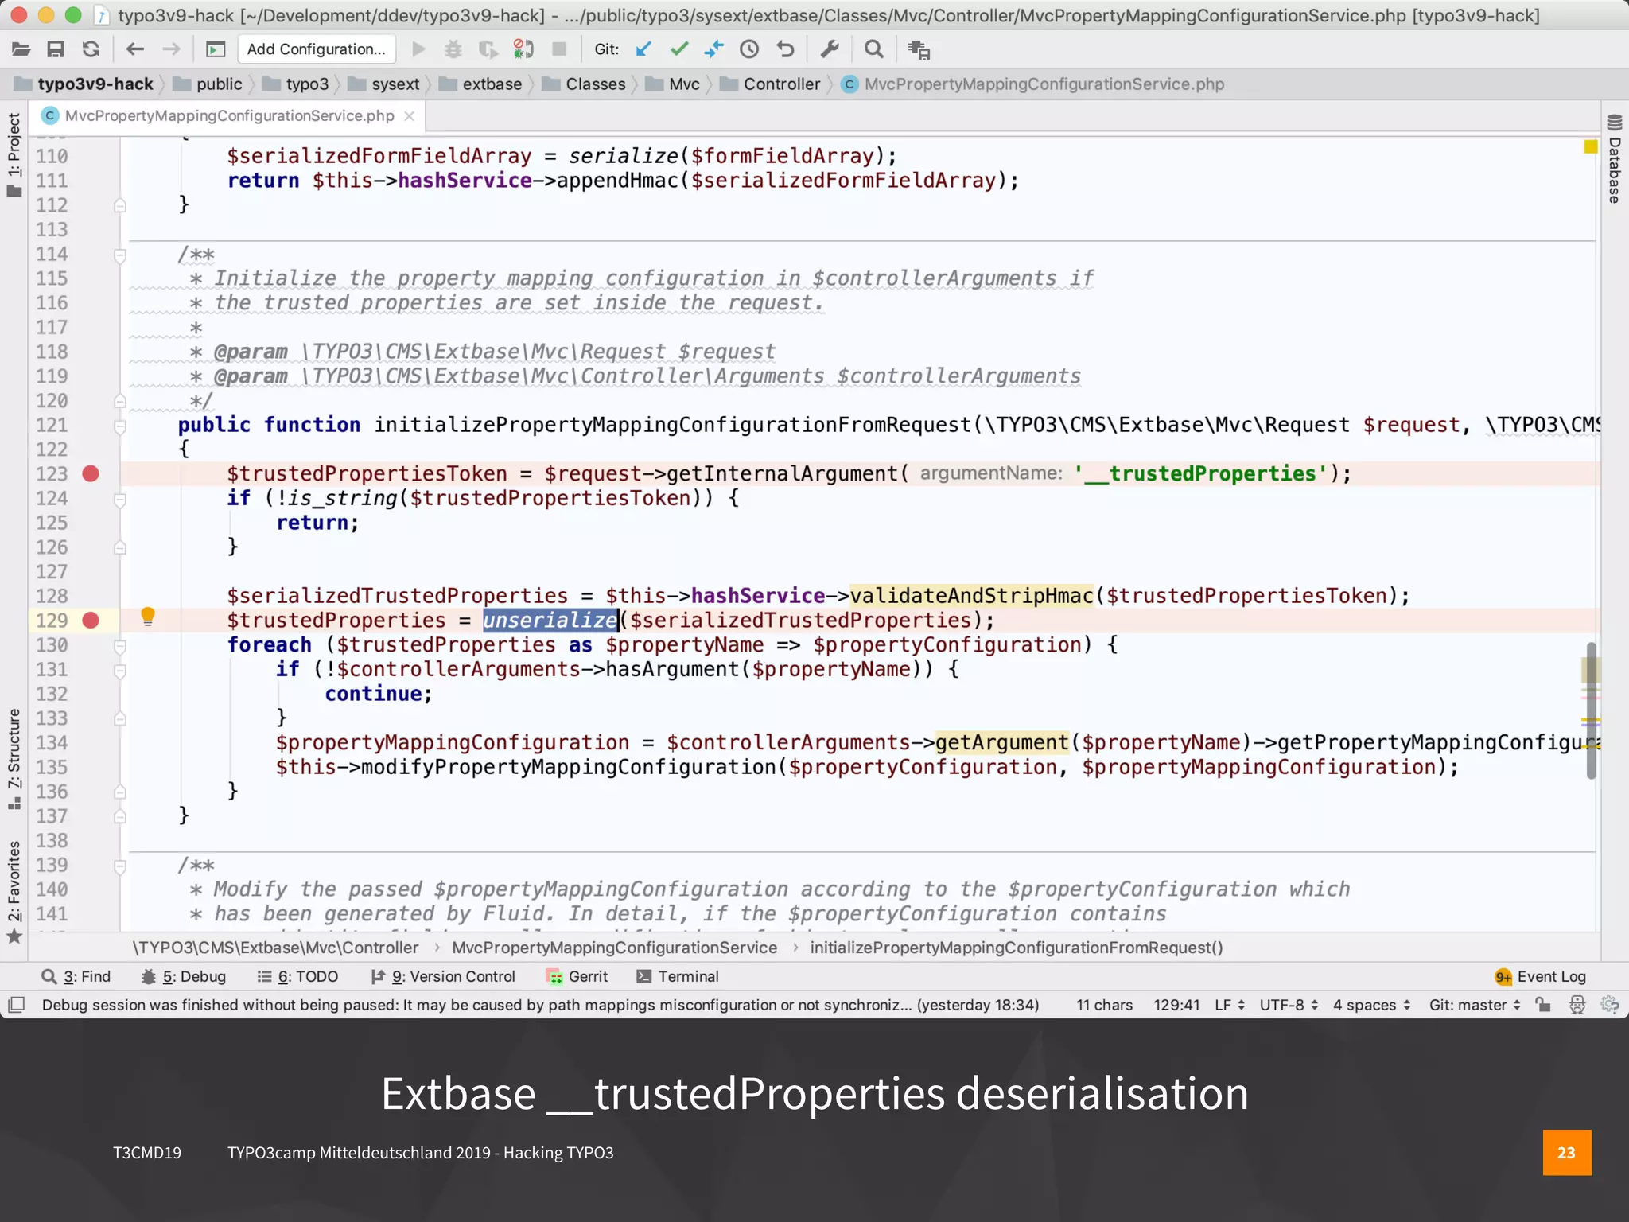Collapse foreach block at line 130
The height and width of the screenshot is (1222, 1629).
120,646
